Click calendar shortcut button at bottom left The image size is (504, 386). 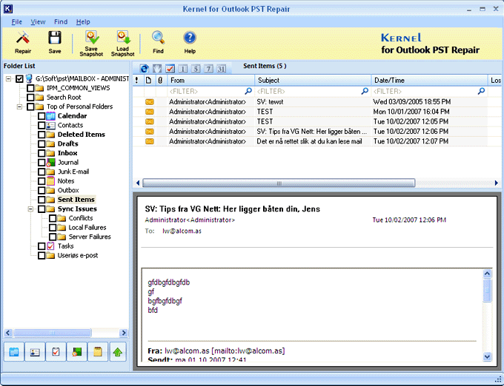tap(14, 352)
